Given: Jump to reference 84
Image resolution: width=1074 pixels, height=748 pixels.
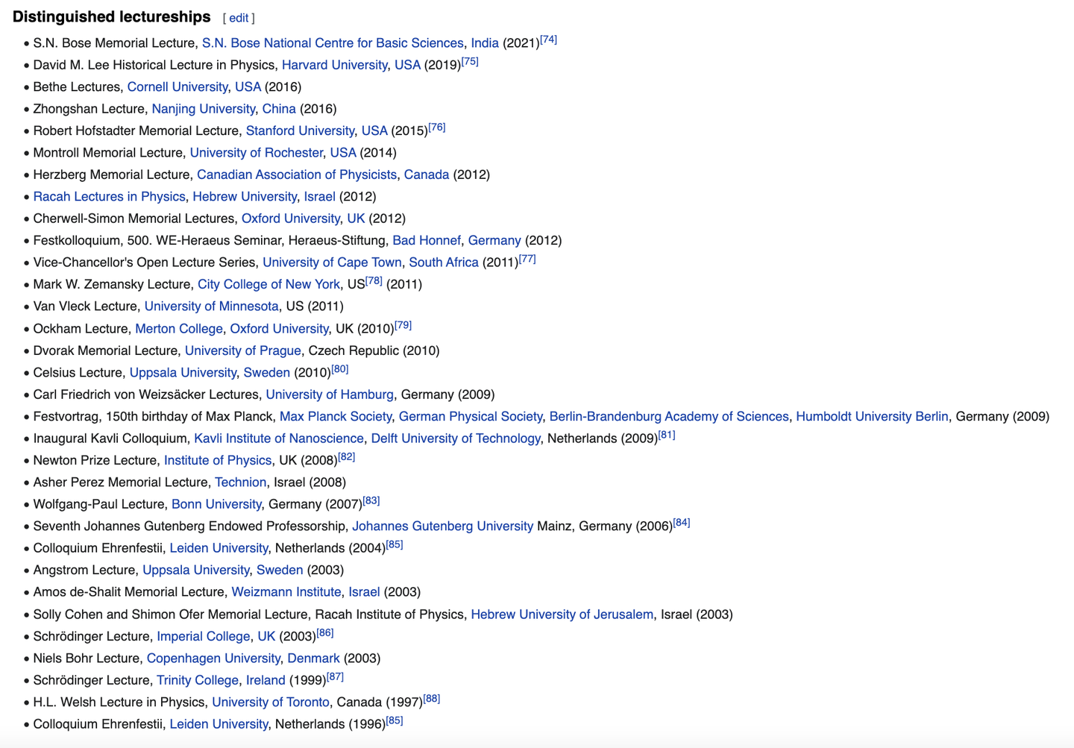Looking at the screenshot, I should [682, 523].
